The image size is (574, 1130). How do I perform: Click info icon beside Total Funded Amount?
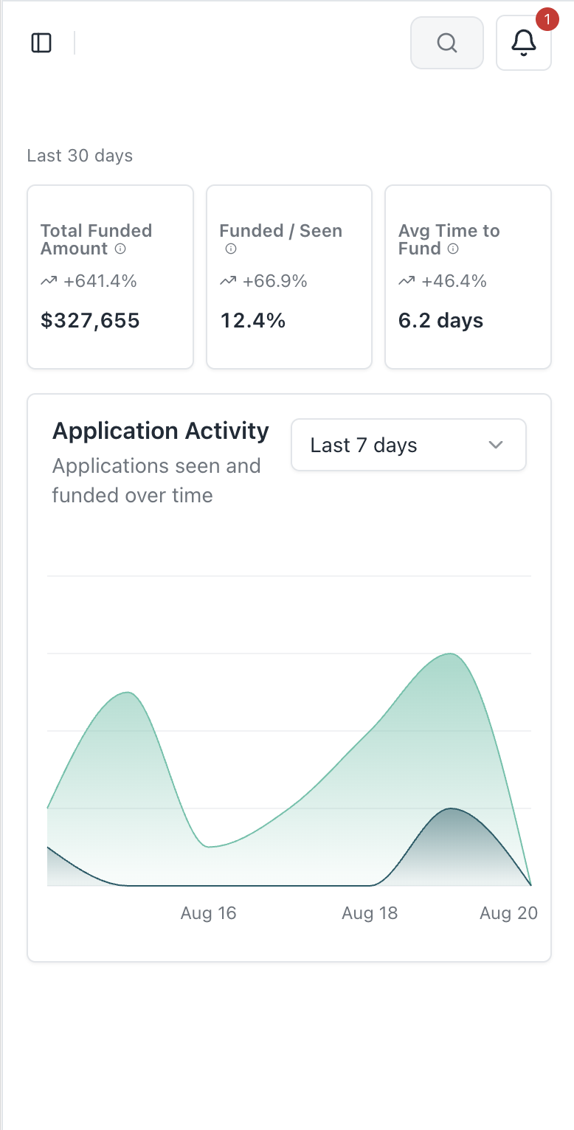coord(120,249)
